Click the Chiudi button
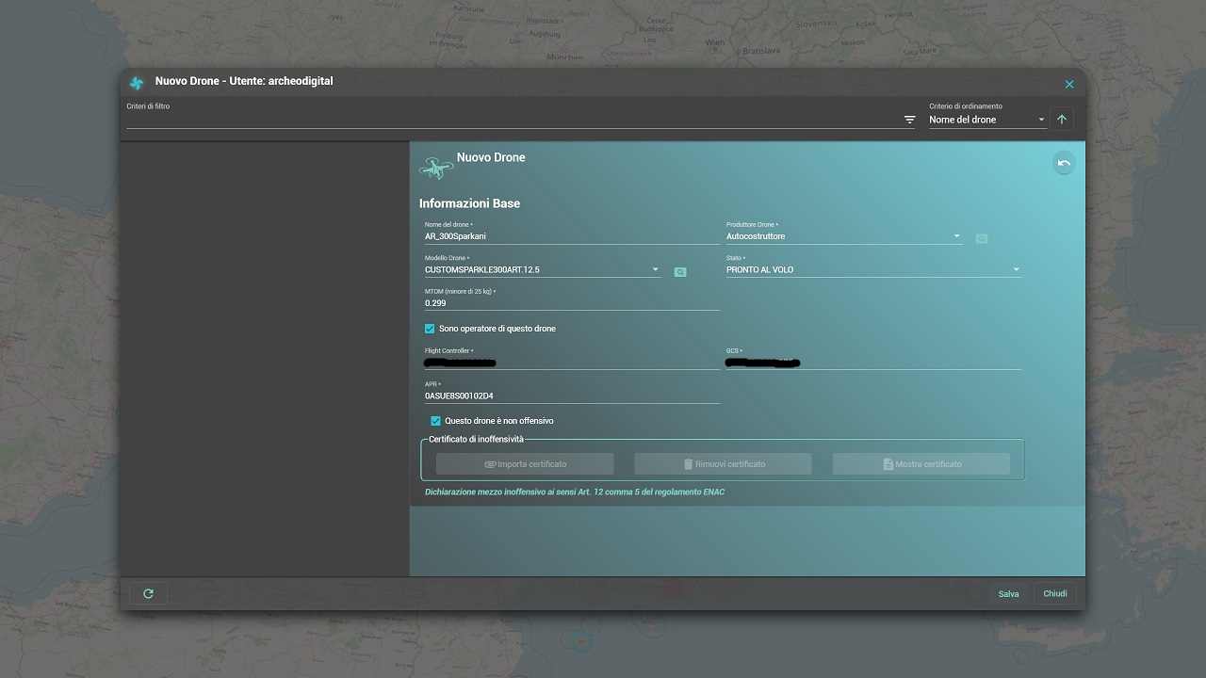The image size is (1206, 678). pyautogui.click(x=1055, y=593)
